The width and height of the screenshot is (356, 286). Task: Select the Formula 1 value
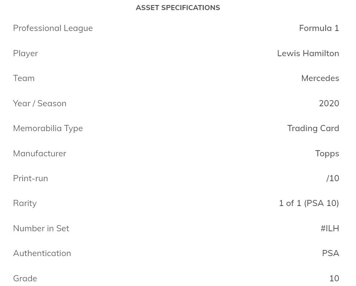[319, 28]
